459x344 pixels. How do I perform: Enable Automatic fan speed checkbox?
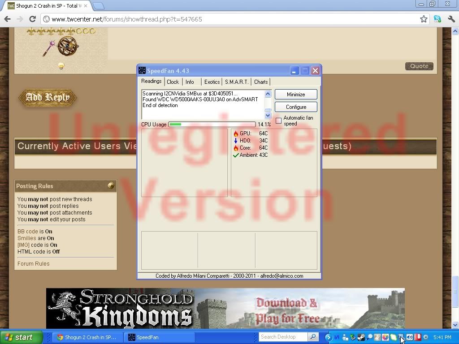(278, 121)
